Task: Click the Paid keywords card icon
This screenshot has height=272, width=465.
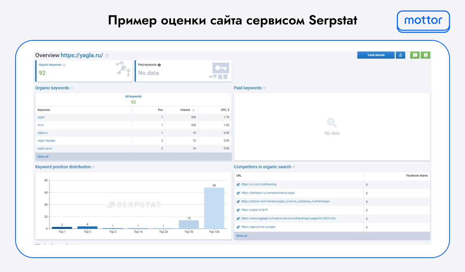Action: pyautogui.click(x=219, y=71)
